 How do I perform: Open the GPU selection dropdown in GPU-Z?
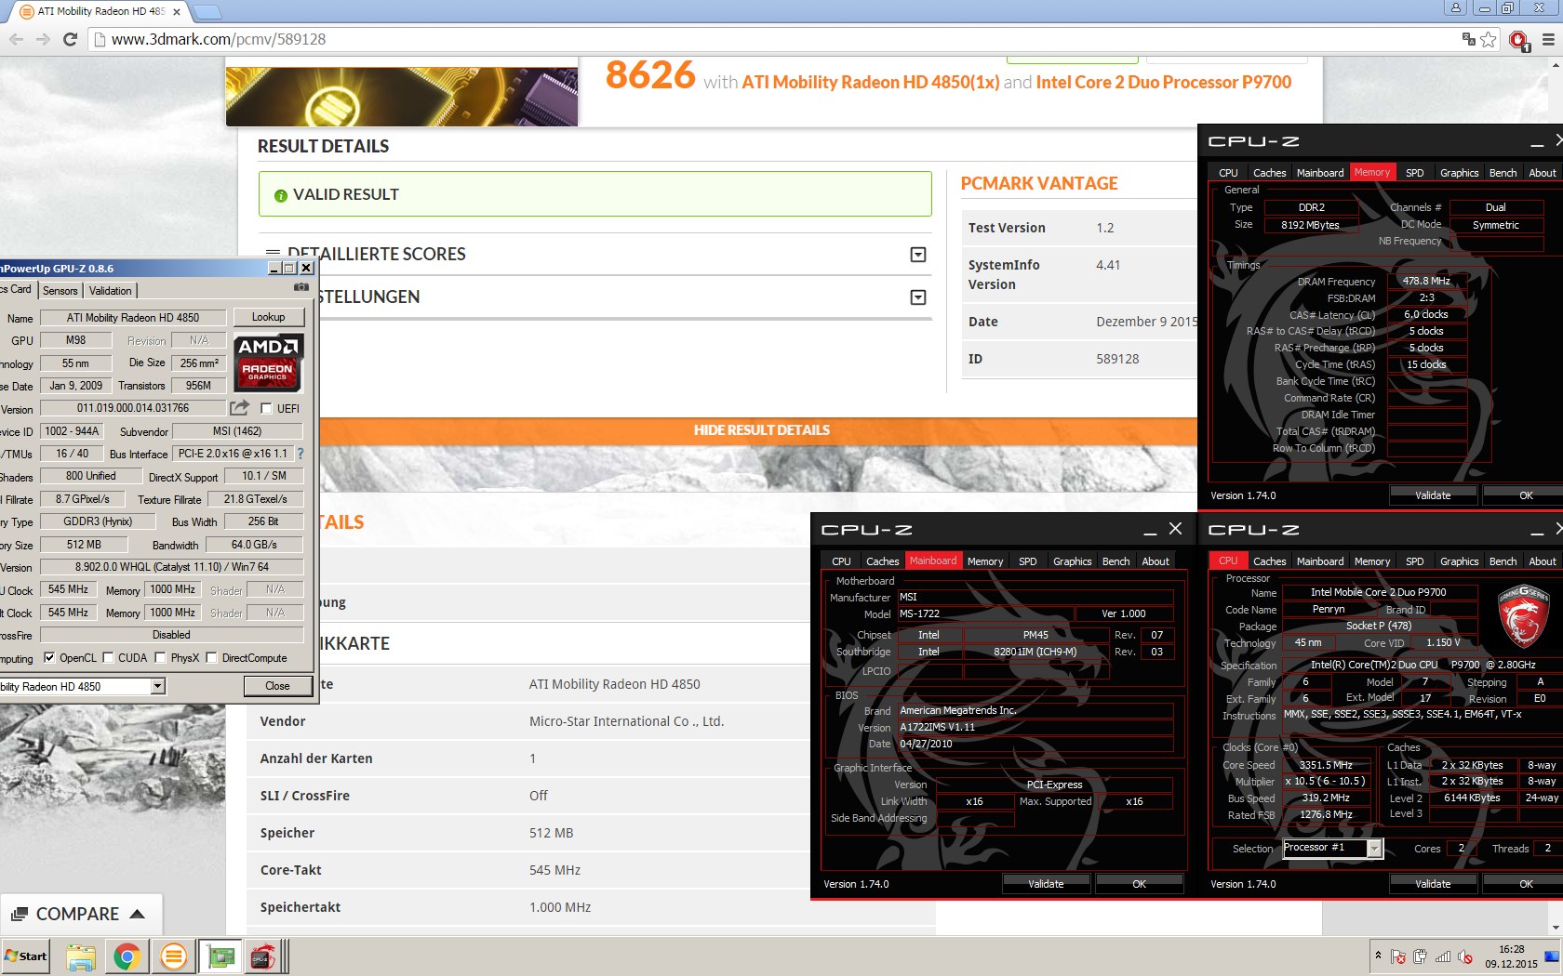158,686
